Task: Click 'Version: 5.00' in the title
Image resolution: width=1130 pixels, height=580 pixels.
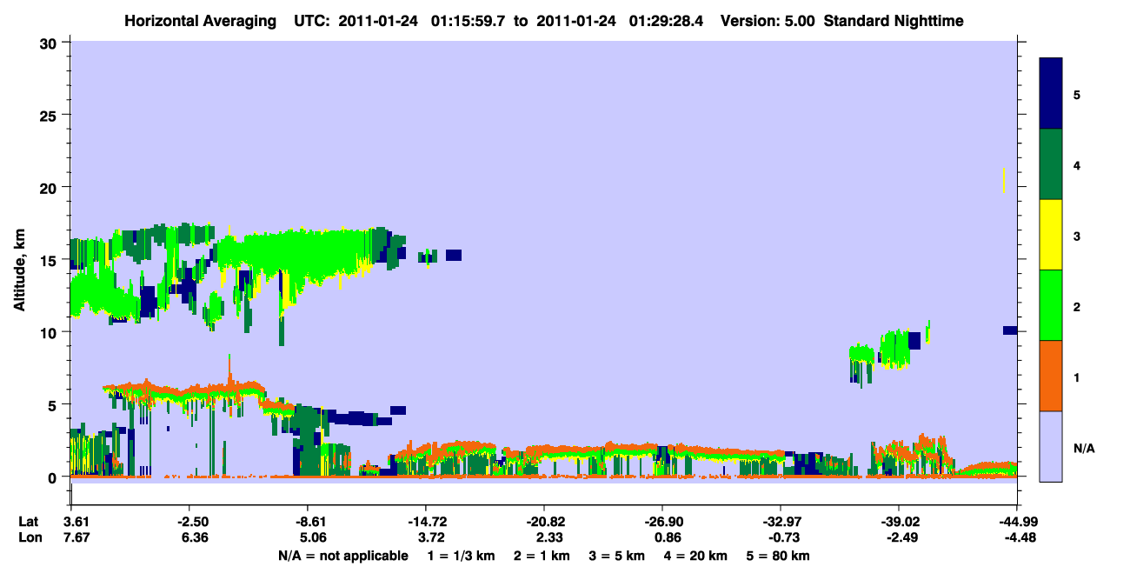Action: click(x=768, y=20)
